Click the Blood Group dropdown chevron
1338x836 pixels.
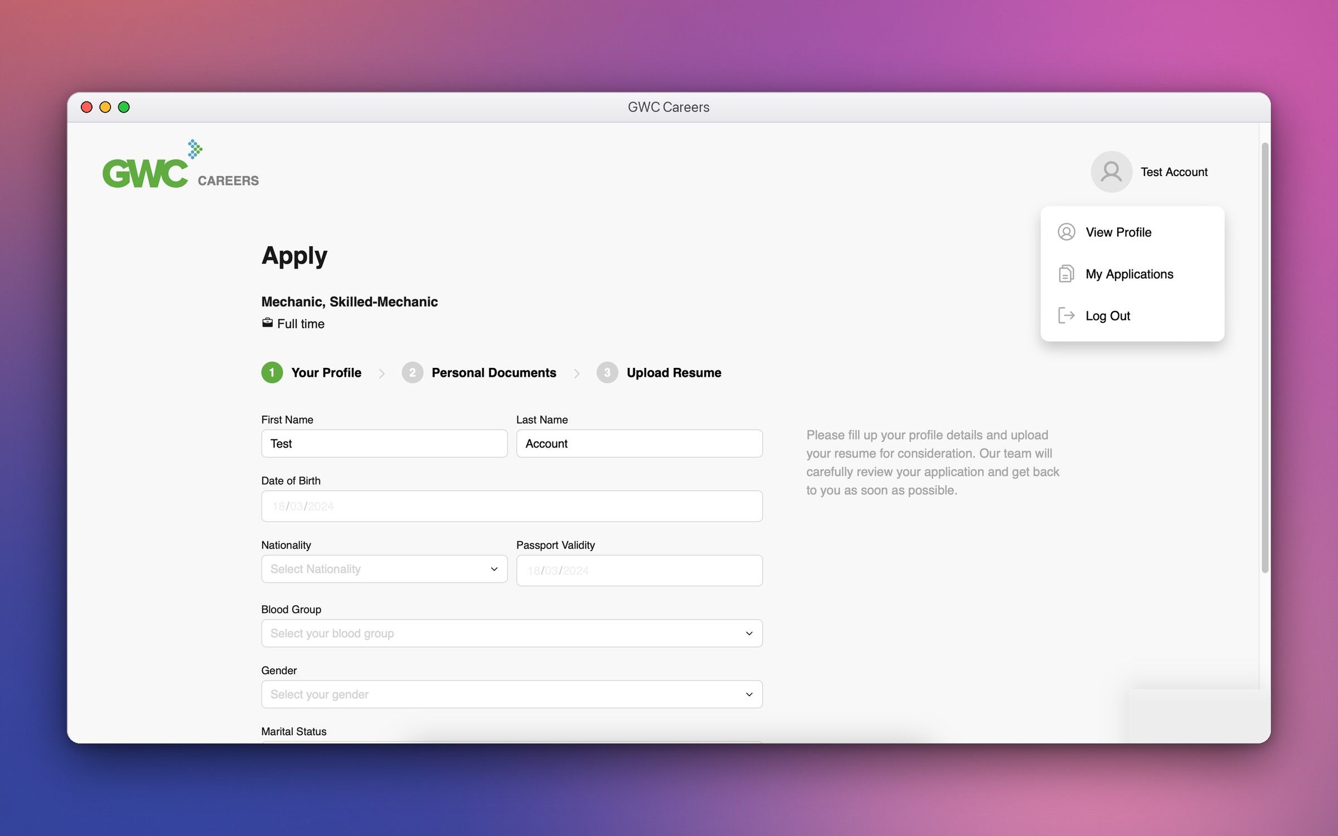(x=749, y=634)
